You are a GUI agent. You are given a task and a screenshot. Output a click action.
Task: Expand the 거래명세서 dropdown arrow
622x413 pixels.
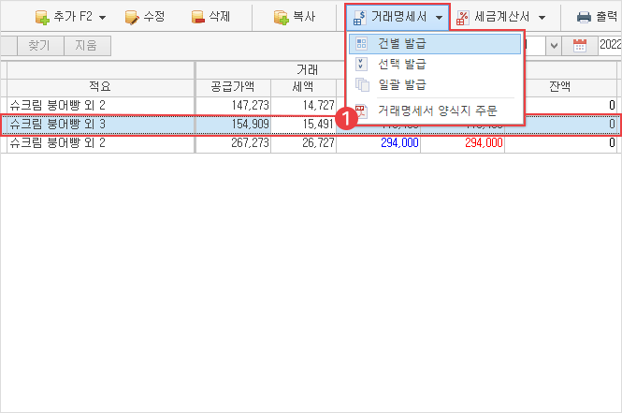pyautogui.click(x=439, y=18)
